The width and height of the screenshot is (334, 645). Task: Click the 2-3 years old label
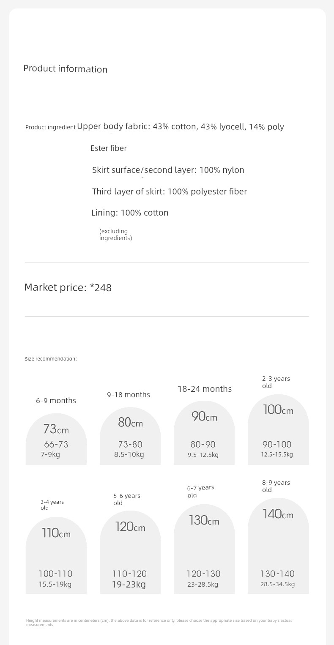pyautogui.click(x=276, y=382)
